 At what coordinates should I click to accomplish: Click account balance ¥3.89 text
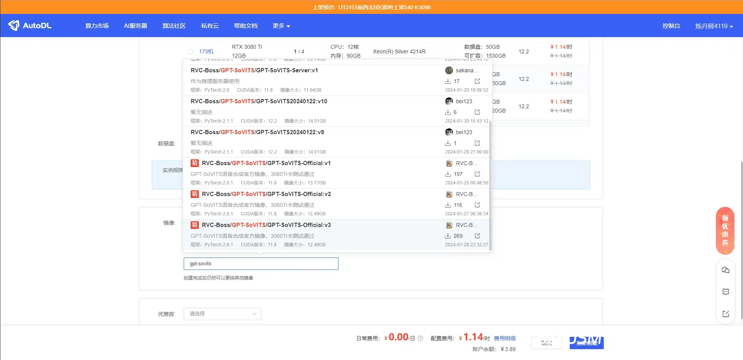494,349
